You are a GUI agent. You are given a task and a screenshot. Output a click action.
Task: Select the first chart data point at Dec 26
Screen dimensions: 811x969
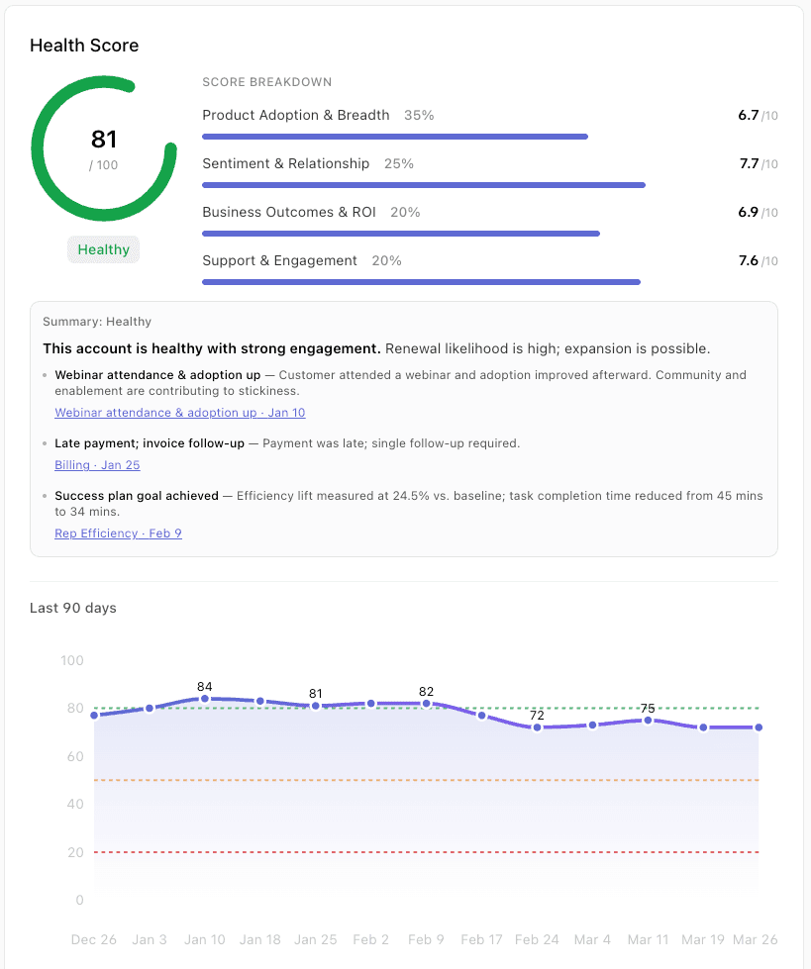click(x=94, y=716)
